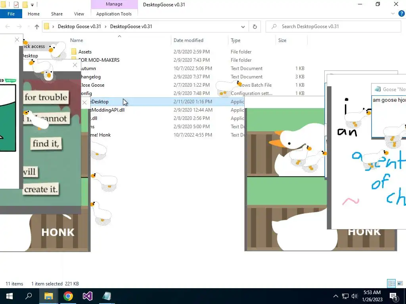The width and height of the screenshot is (406, 304).
Task: Sort by the Type column header
Action: (x=236, y=40)
